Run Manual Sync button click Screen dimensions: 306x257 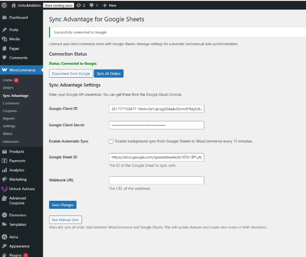coord(65,220)
